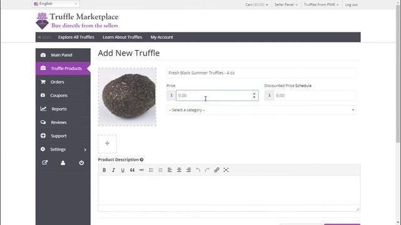
Task: Go to Learn About Truffles page
Action: pyautogui.click(x=122, y=37)
